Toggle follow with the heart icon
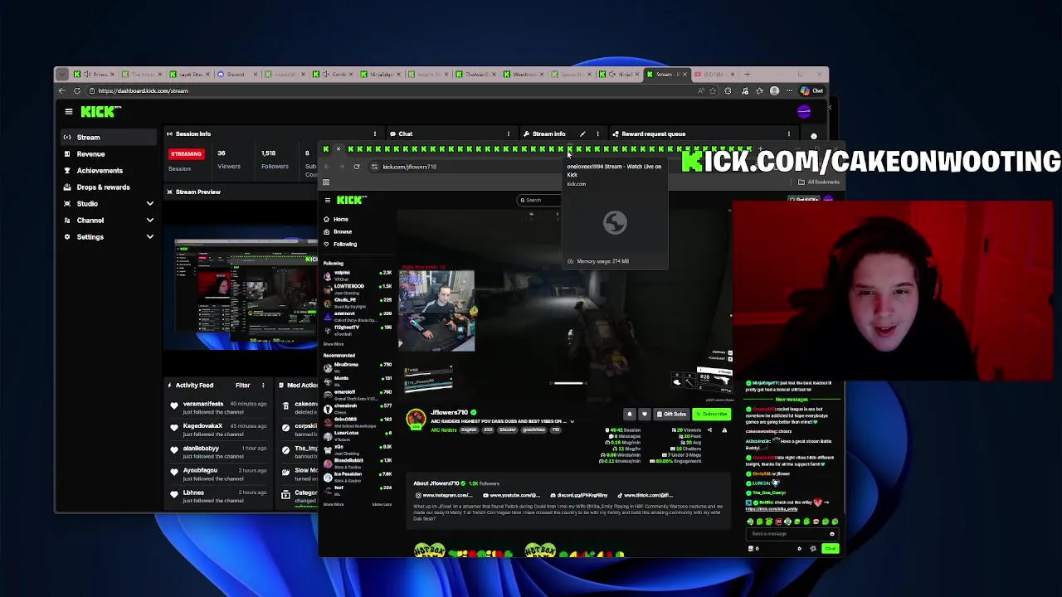This screenshot has width=1062, height=597. coord(644,414)
